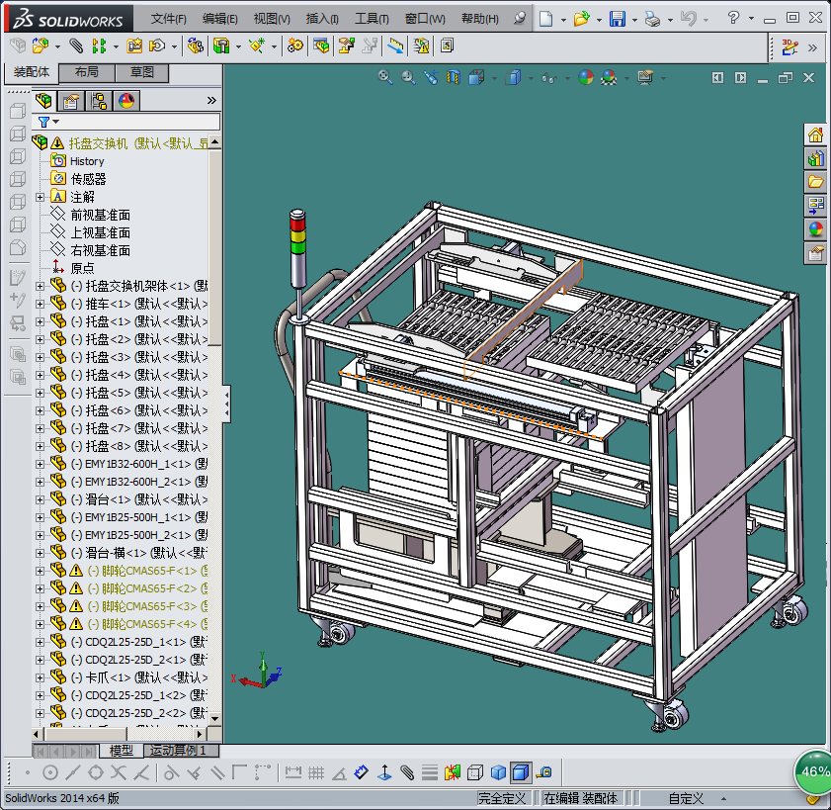Click the Edit Appearance color ball icon

586,77
